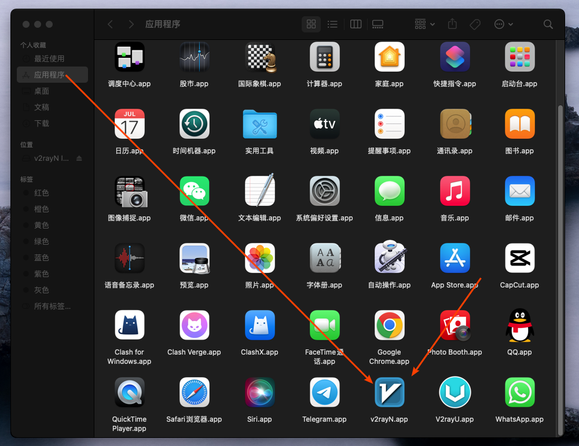Viewport: 579px width, 446px height.
Task: Select the 启动台.app icon
Action: pyautogui.click(x=519, y=57)
